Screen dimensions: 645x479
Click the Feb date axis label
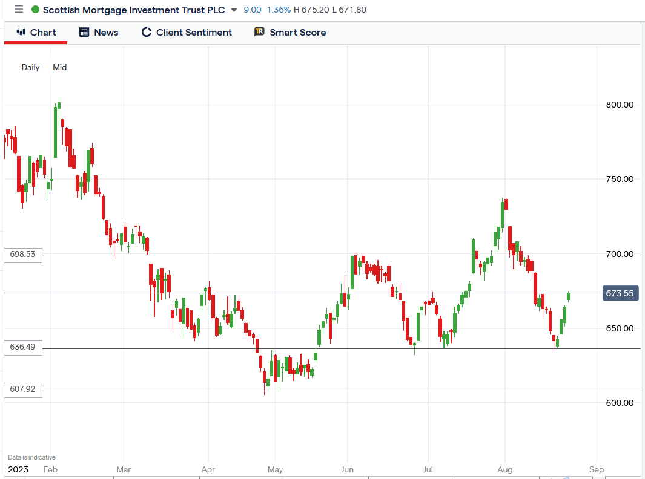50,469
